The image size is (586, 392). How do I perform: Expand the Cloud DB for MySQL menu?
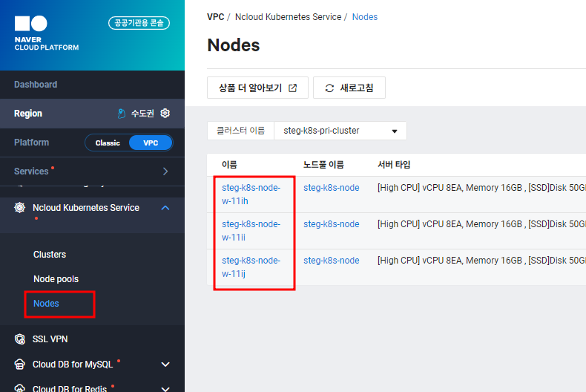tap(165, 365)
